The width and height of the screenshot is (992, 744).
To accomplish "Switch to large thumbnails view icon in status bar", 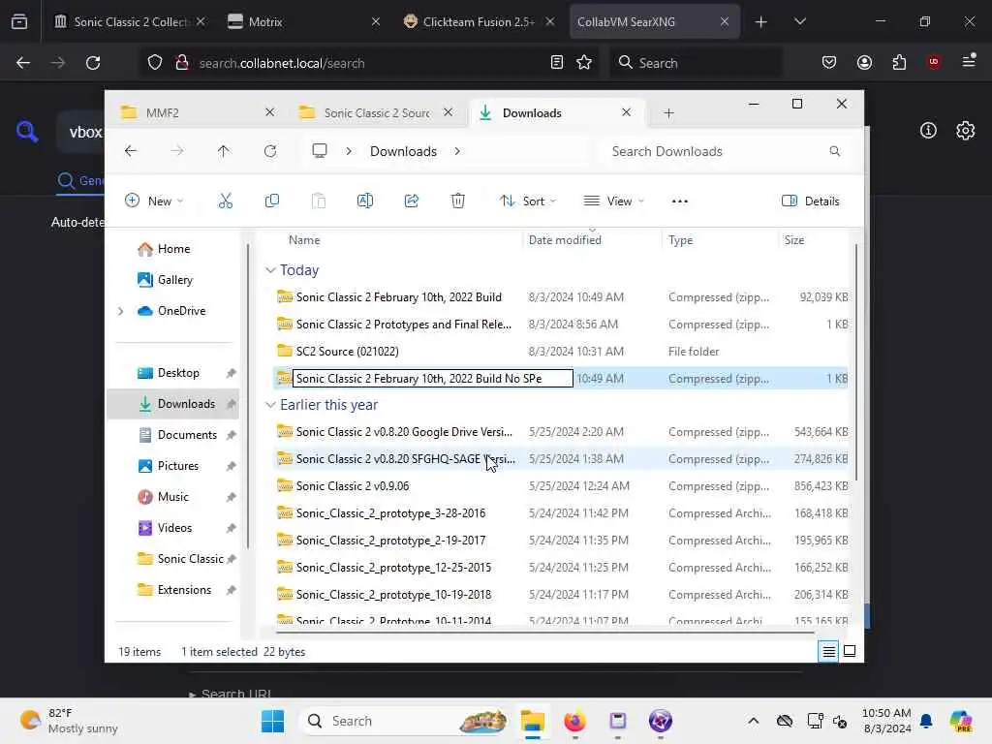I will [x=850, y=651].
